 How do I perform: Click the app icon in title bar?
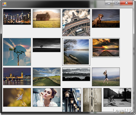pos(4,4)
